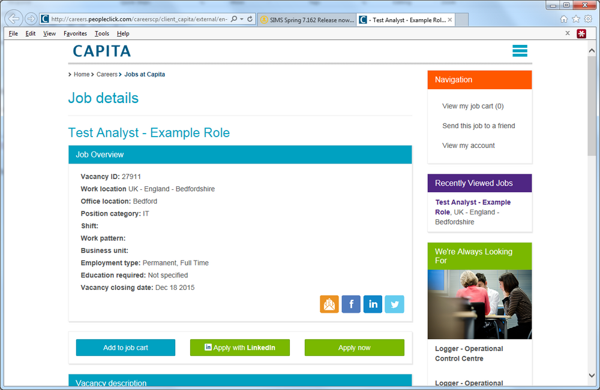Click the Vacancy description header
The height and width of the screenshot is (390, 600).
(x=240, y=380)
